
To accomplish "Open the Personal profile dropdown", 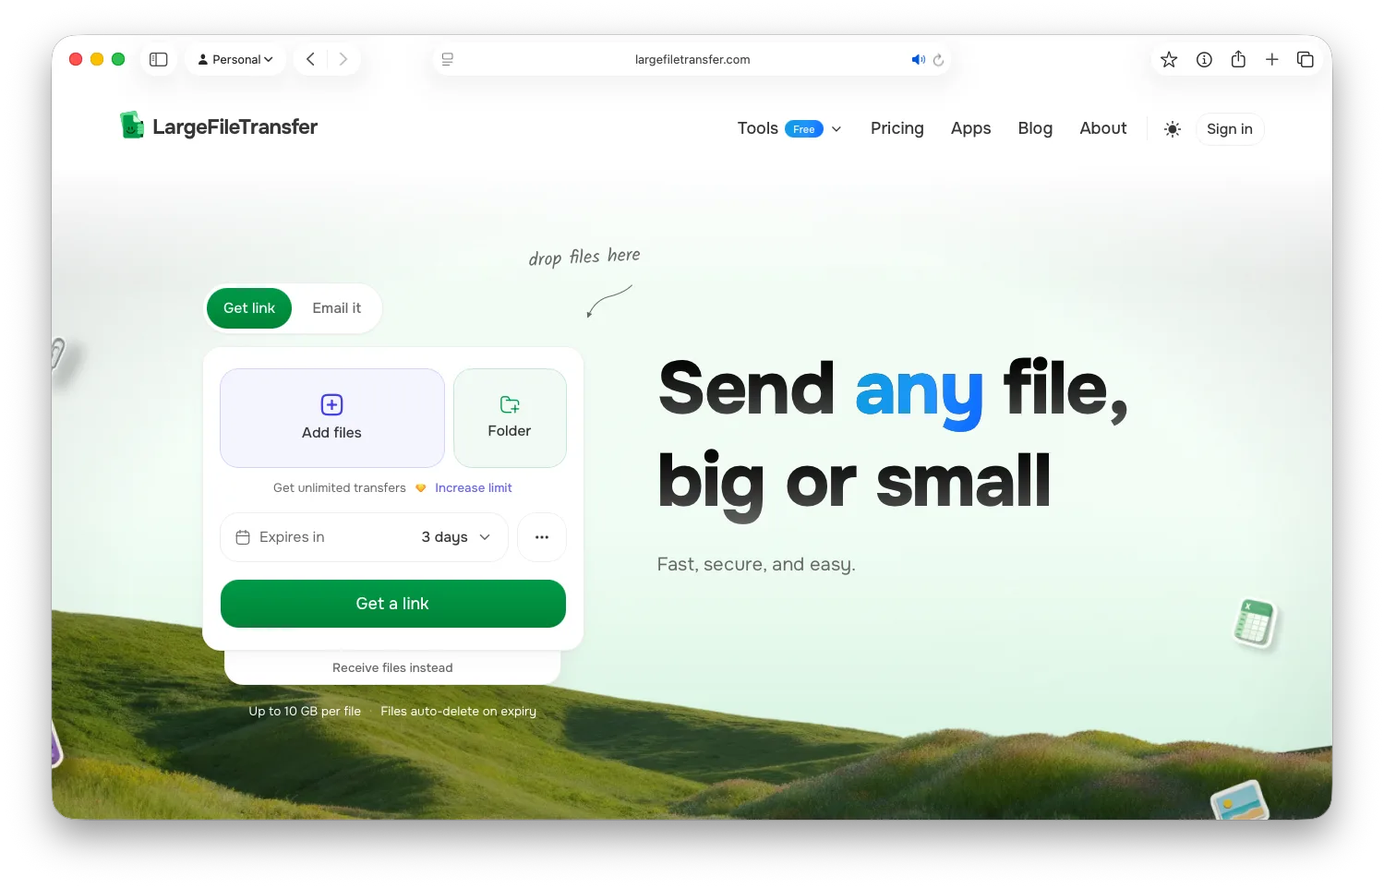I will coord(235,59).
